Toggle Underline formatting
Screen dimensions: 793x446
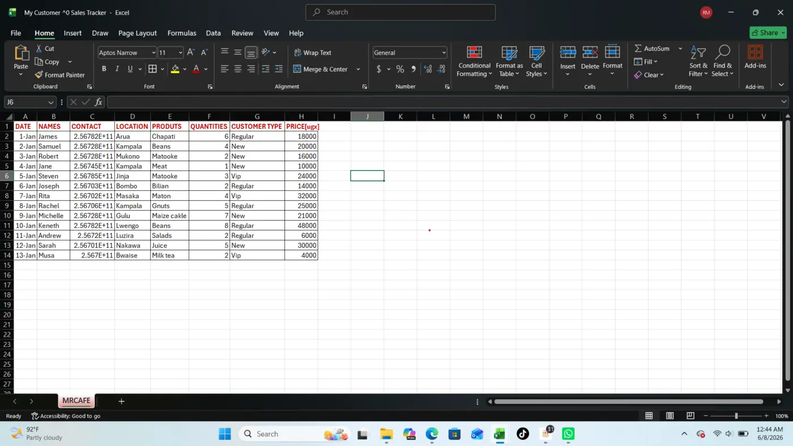(x=130, y=69)
